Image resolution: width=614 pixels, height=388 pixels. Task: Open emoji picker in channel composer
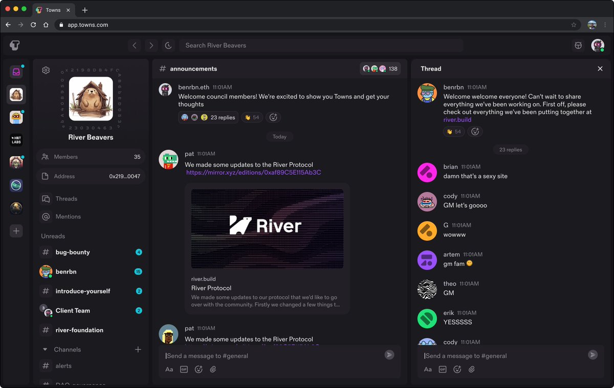tap(199, 369)
